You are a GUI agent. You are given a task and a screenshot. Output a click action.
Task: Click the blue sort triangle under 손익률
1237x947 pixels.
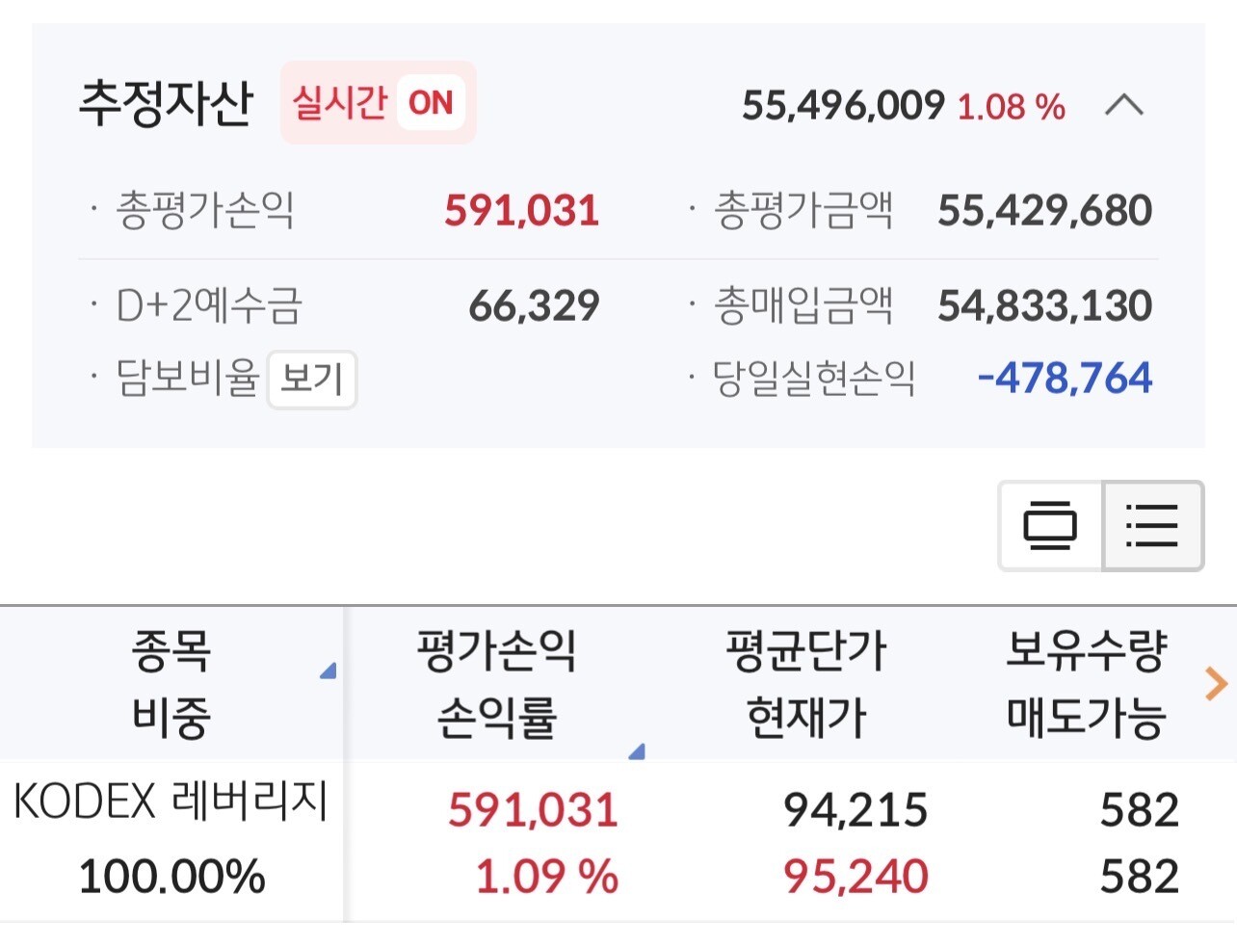636,751
